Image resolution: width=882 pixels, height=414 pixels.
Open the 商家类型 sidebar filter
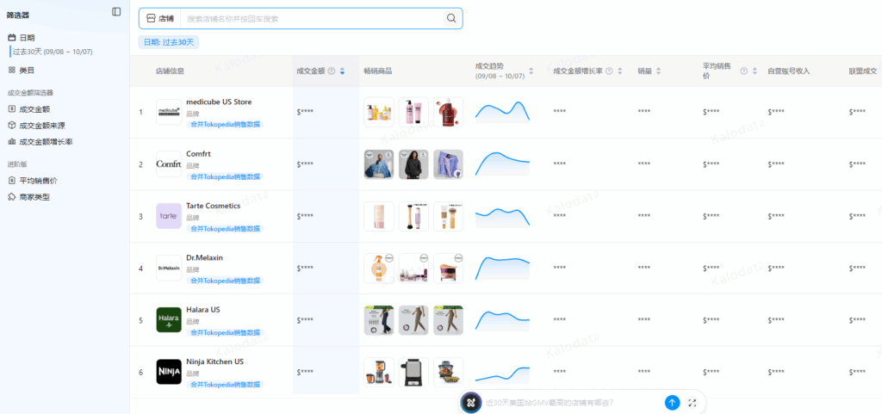(28, 197)
